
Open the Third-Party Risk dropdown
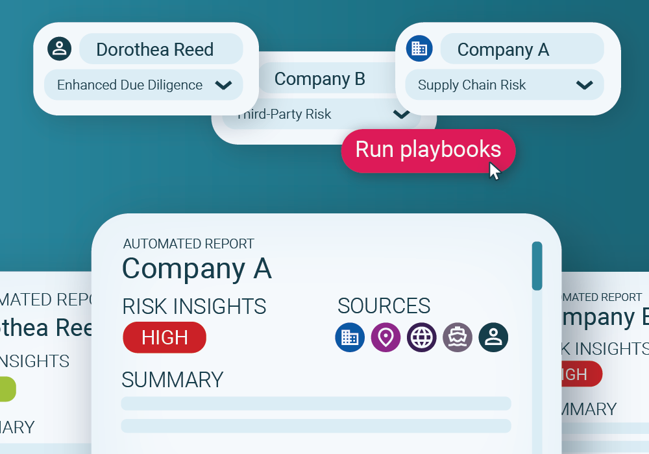tap(322, 114)
